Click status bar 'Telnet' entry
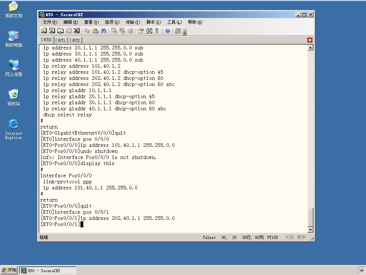Viewport: 366px width, 275px height. (x=209, y=237)
